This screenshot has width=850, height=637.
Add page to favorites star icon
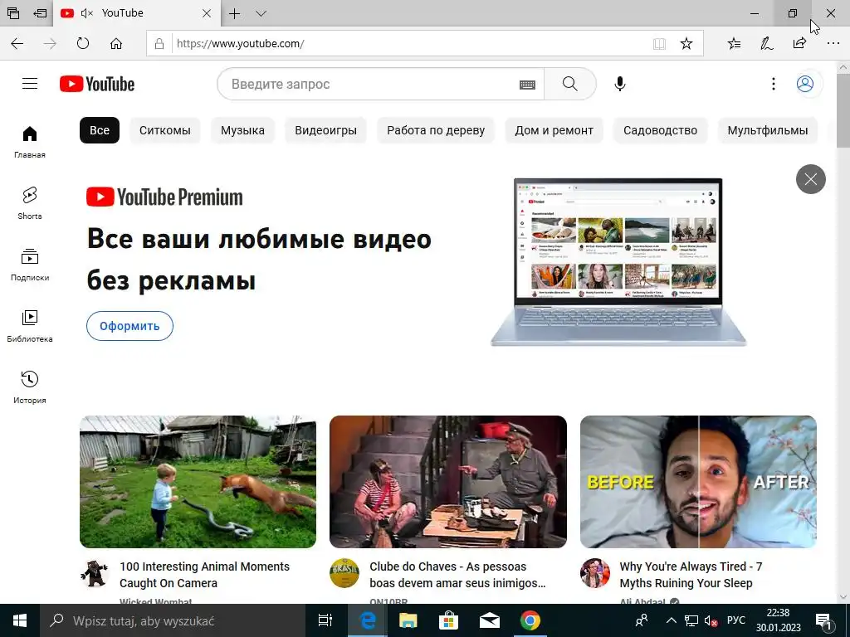point(686,44)
